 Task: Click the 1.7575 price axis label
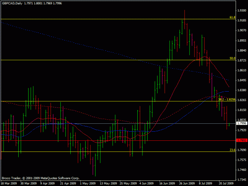pyautogui.click(x=242, y=160)
